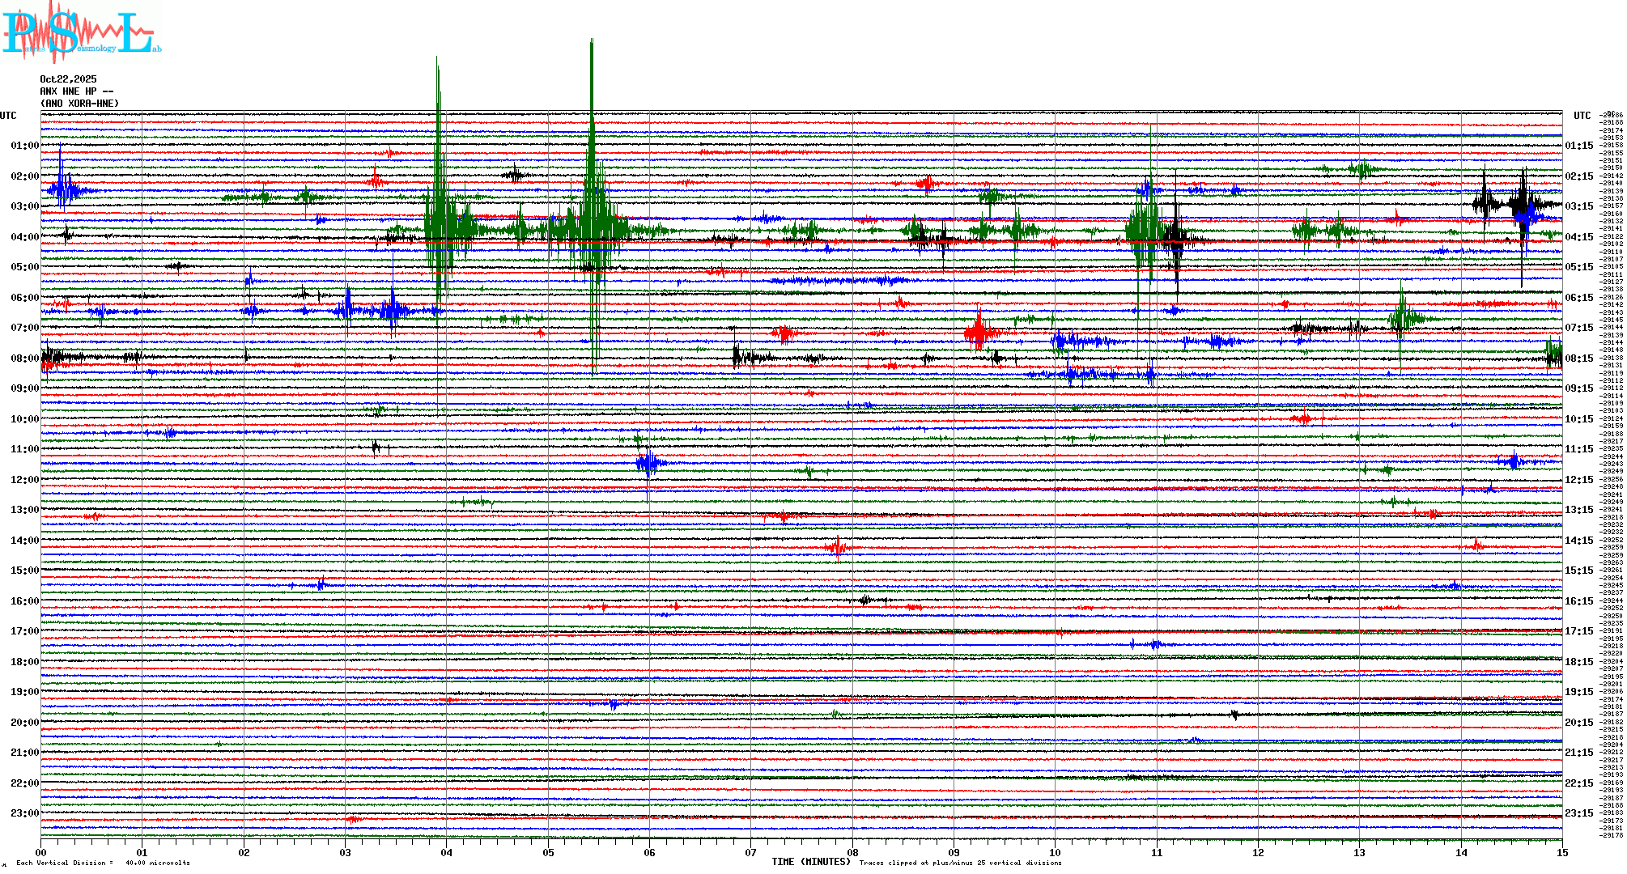Click the ANX HNE HP station label
The height and width of the screenshot is (874, 1627).
coord(76,91)
